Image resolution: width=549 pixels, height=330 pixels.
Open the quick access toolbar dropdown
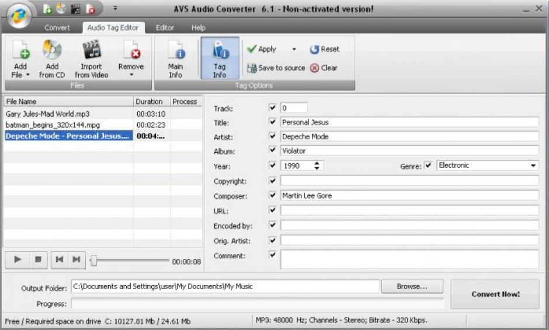(115, 9)
